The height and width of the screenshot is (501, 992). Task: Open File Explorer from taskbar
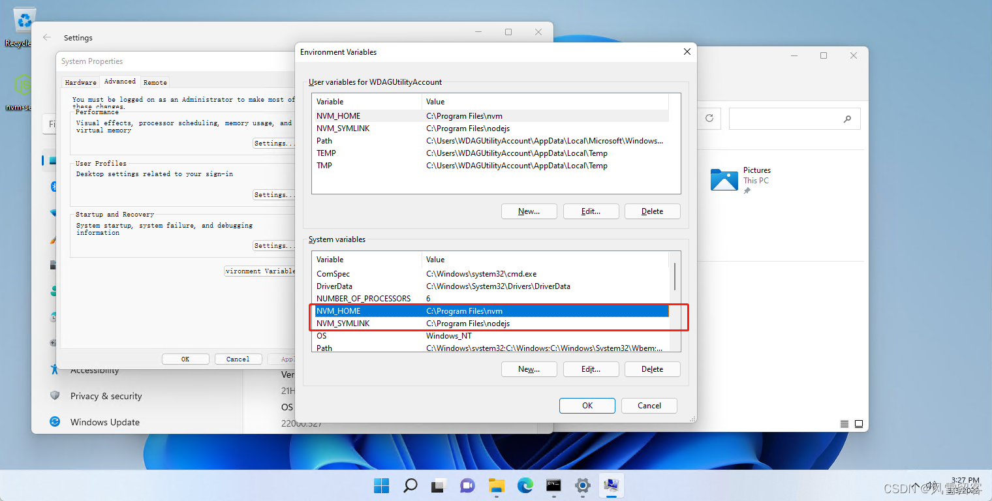click(497, 485)
